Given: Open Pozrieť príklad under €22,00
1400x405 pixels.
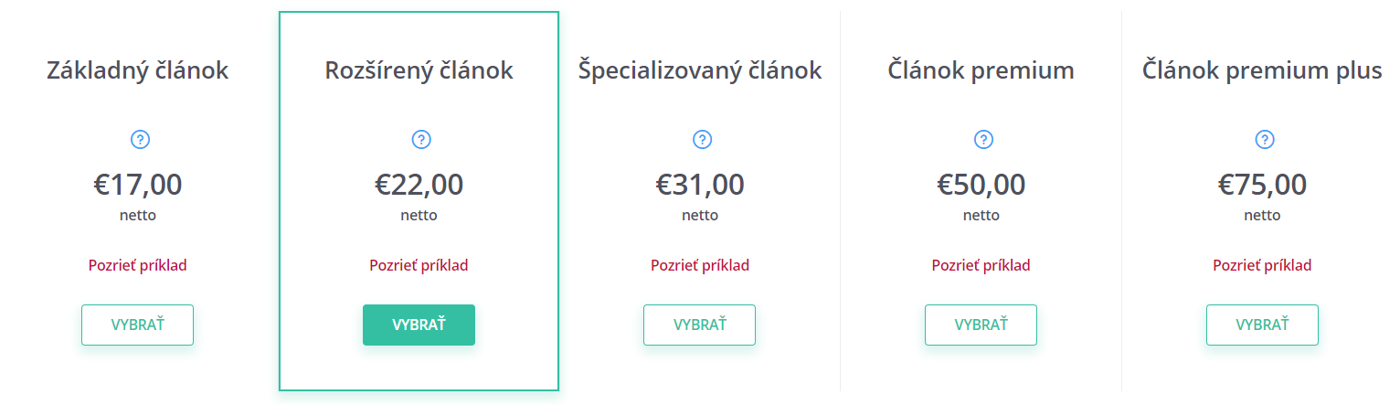Looking at the screenshot, I should coord(419,265).
